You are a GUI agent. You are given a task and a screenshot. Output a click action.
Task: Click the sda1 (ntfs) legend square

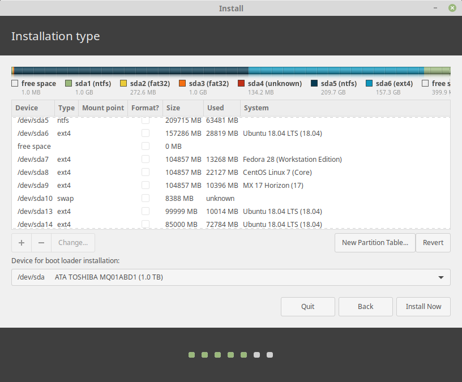(69, 83)
